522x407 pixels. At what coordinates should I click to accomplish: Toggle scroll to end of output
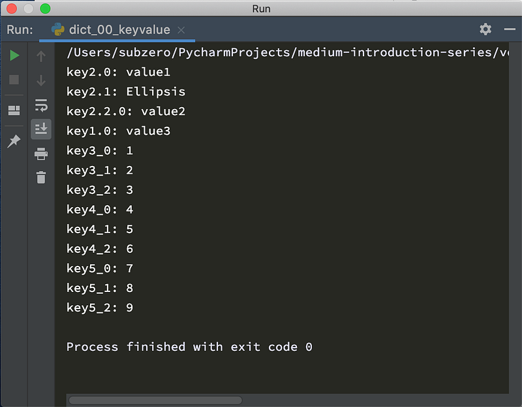[x=41, y=129]
